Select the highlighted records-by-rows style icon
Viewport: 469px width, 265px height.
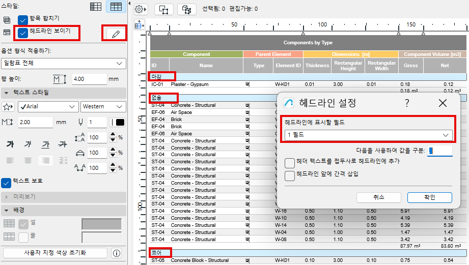116,7
